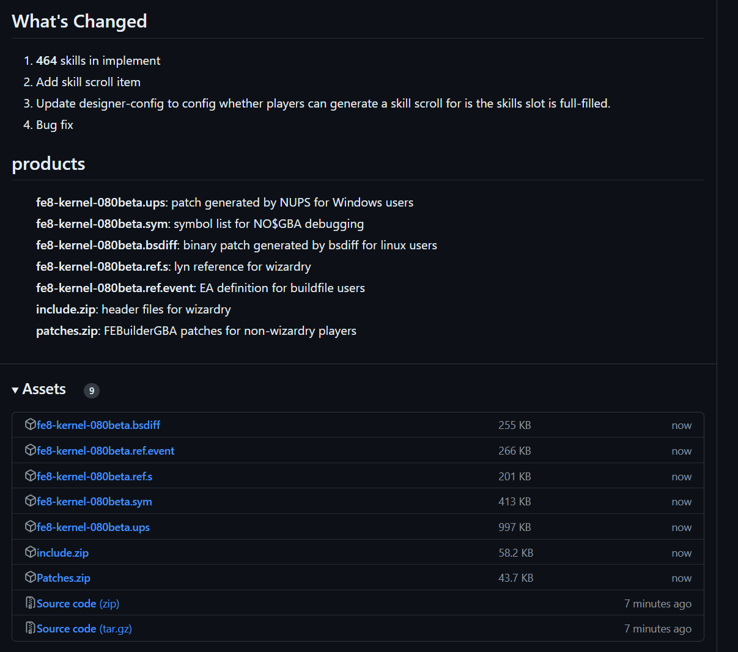
Task: Download fe8-kernel-080beta.bsdiff file
Action: (x=98, y=425)
